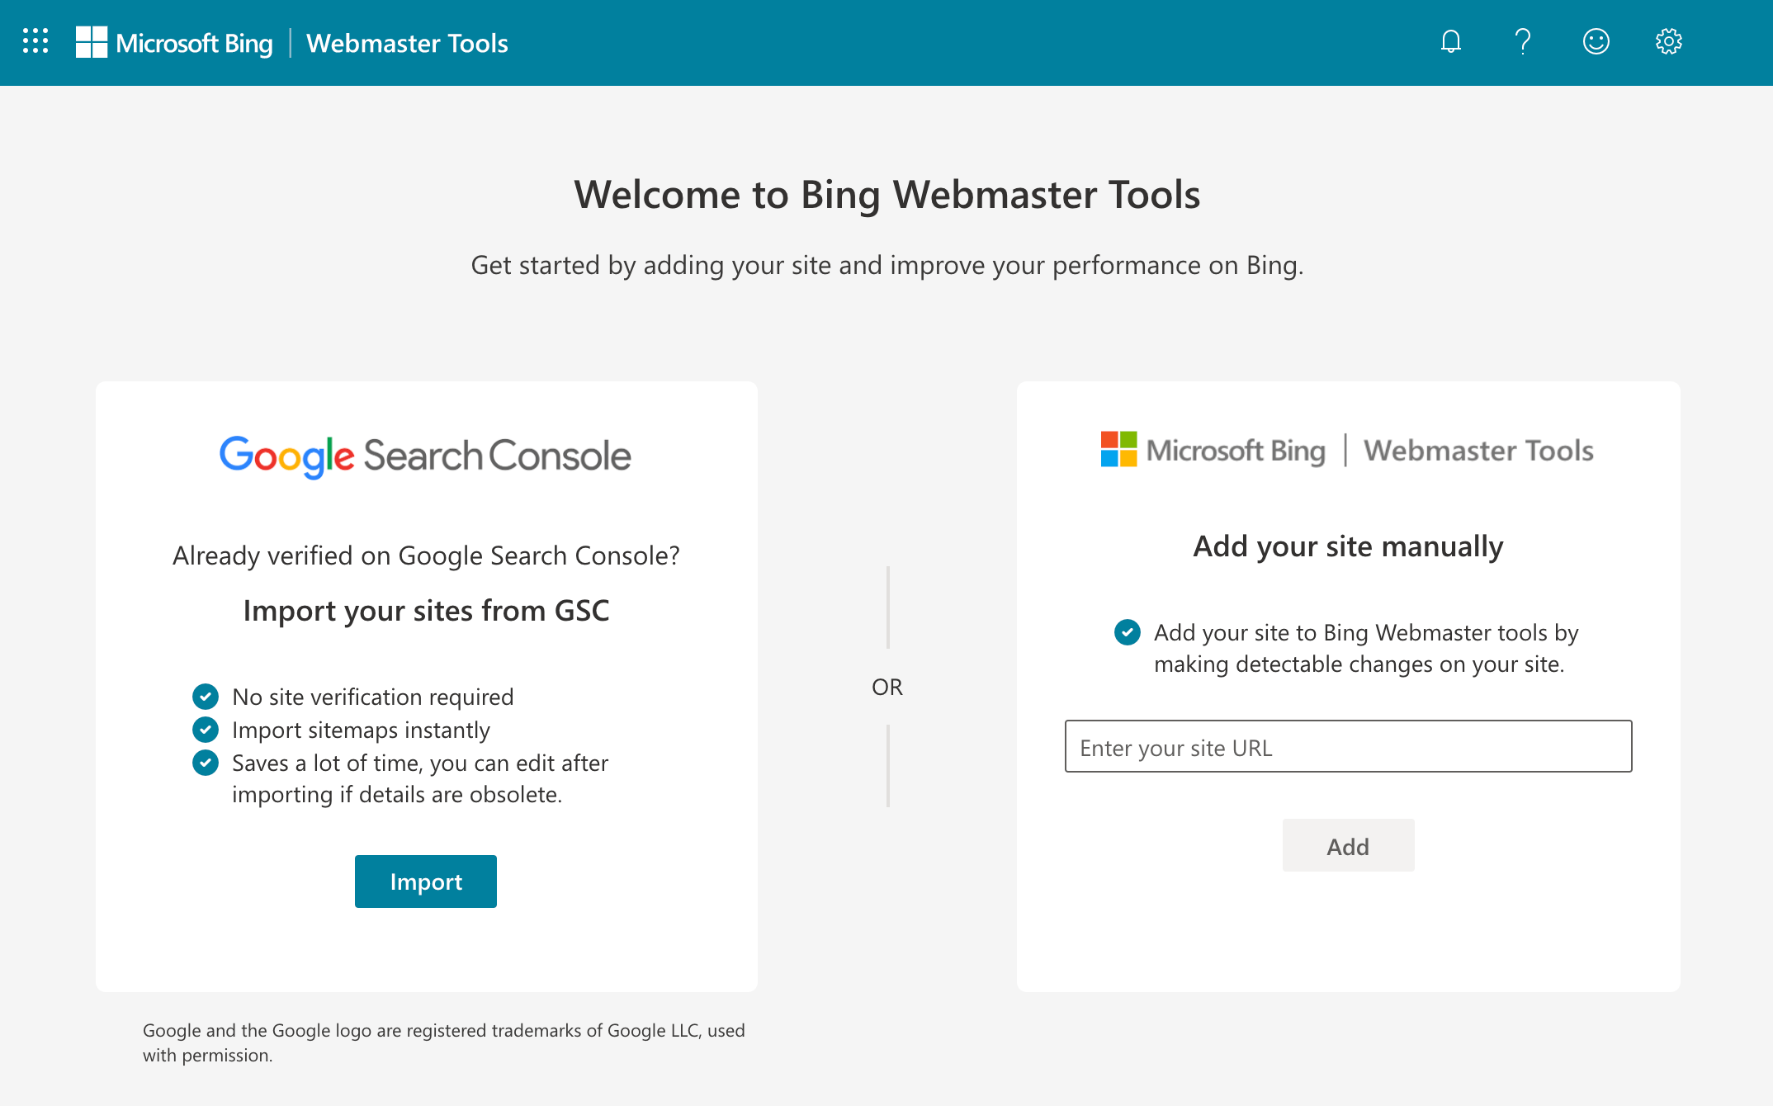Click the OR divider between import options
1773x1106 pixels.
(x=886, y=687)
